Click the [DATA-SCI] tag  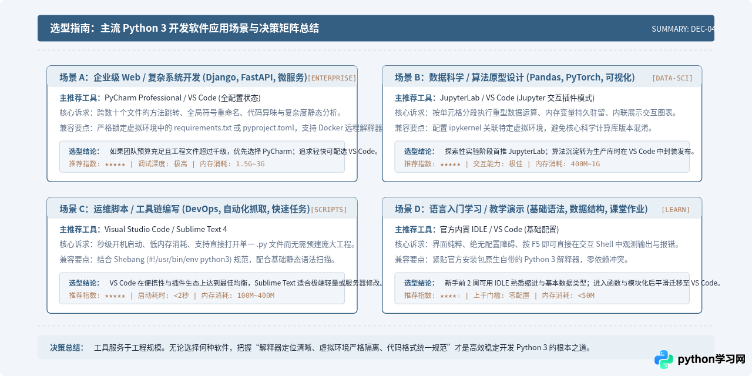672,78
